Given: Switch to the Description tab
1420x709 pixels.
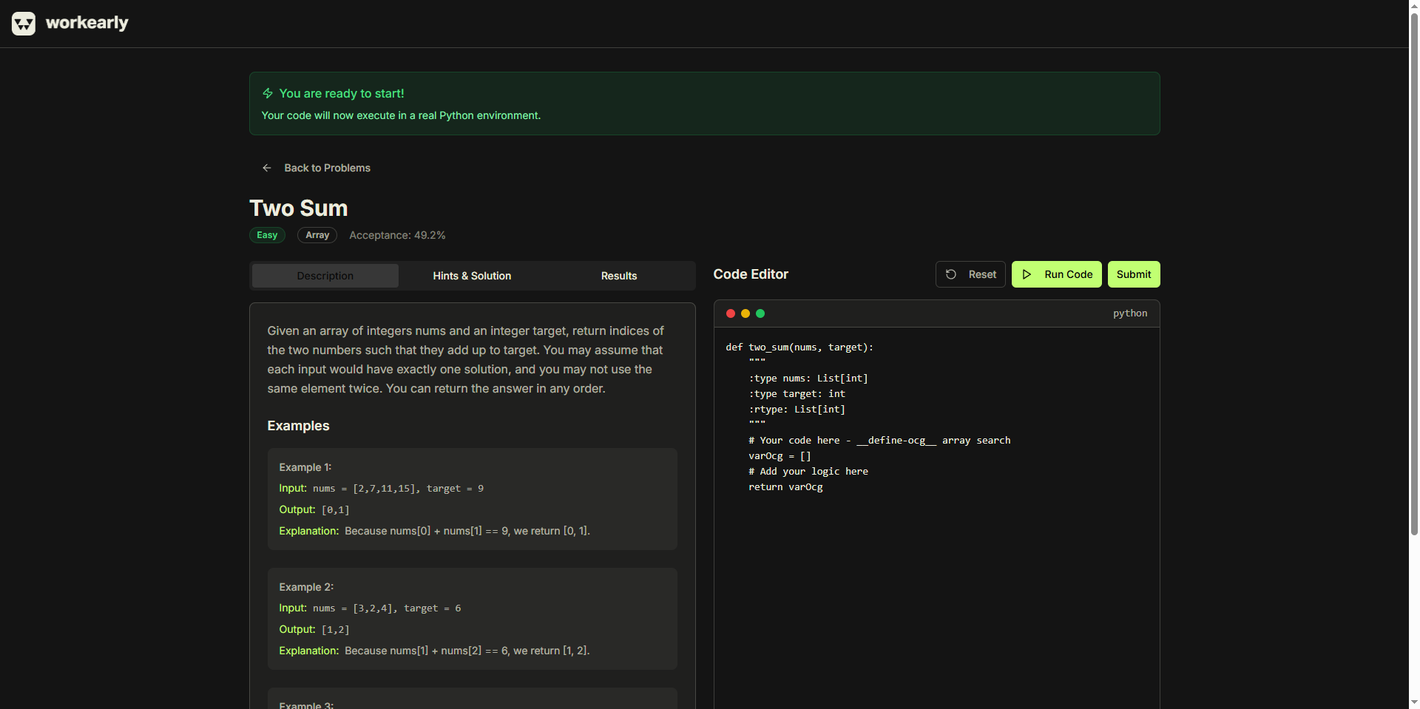Looking at the screenshot, I should (325, 276).
